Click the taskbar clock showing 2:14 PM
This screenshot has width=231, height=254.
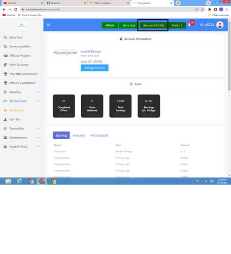222,181
